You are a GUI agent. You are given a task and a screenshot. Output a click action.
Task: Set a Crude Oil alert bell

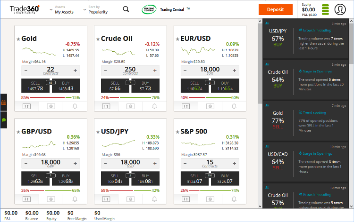154,106
